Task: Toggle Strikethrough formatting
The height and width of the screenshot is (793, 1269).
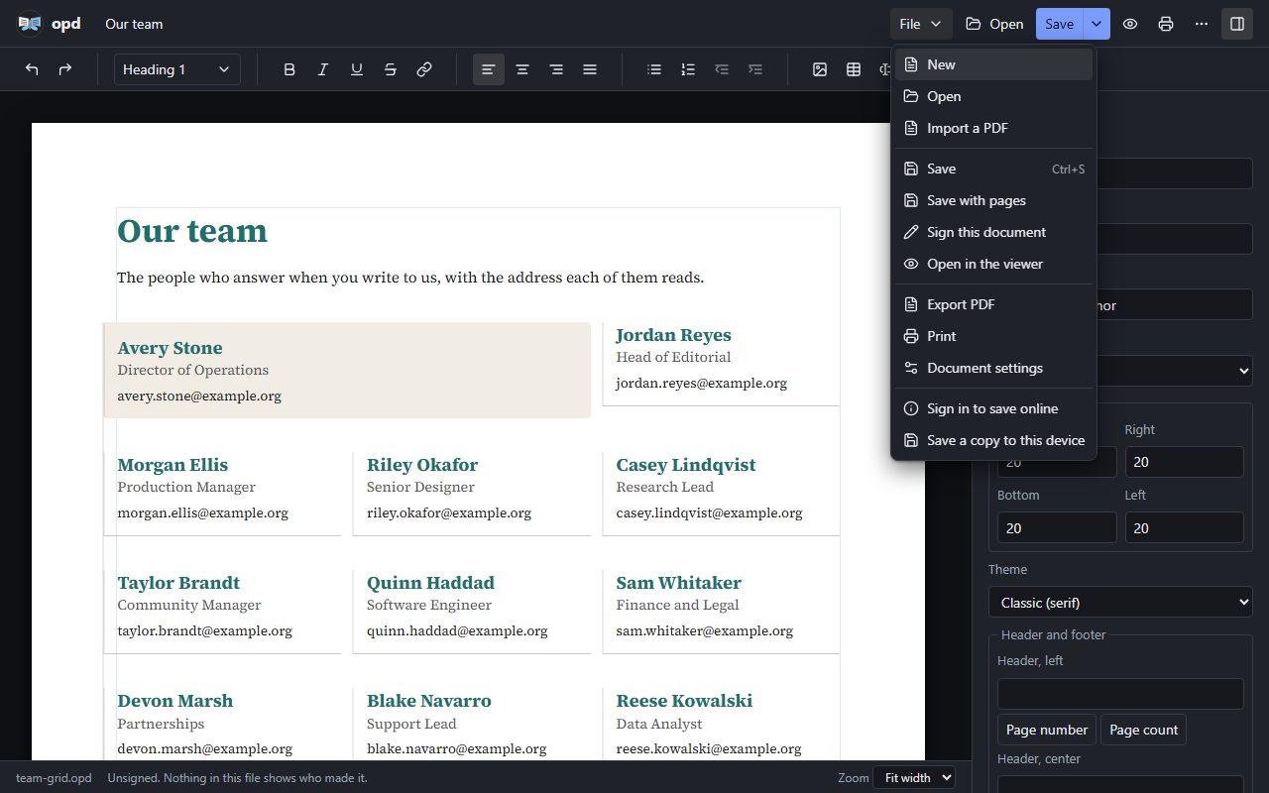Action: (391, 69)
